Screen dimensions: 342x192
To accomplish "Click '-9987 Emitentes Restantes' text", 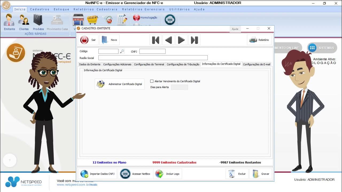I will pyautogui.click(x=240, y=162).
